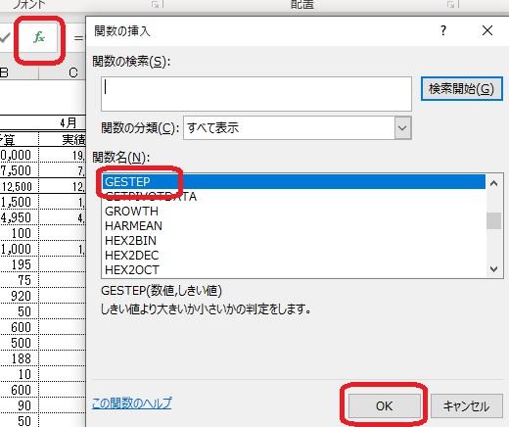This screenshot has width=509, height=427.
Task: Open the この関数のヘルプ link
Action: coord(132,403)
